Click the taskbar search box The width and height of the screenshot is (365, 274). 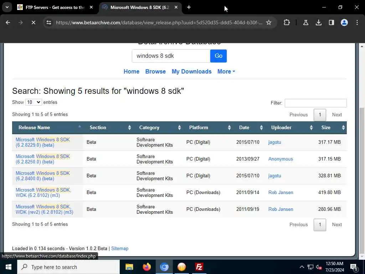68,267
